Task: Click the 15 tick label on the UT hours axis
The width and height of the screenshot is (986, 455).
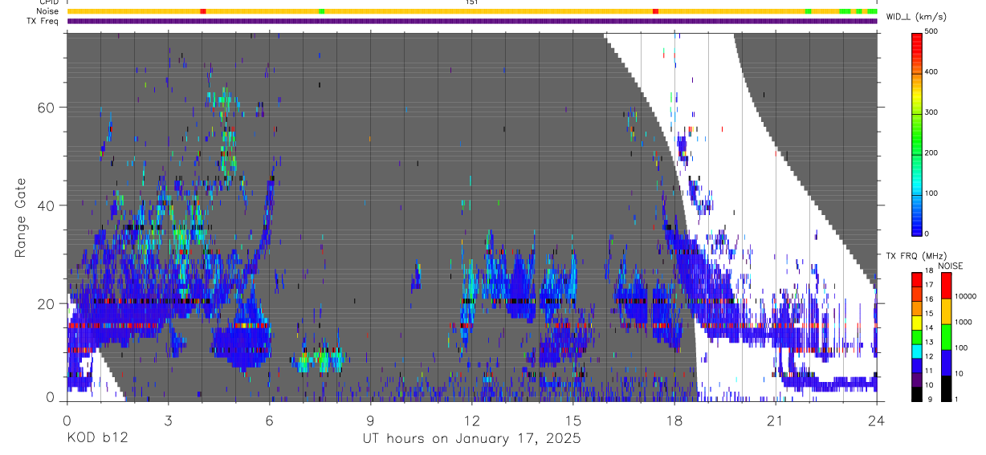Action: (x=573, y=420)
